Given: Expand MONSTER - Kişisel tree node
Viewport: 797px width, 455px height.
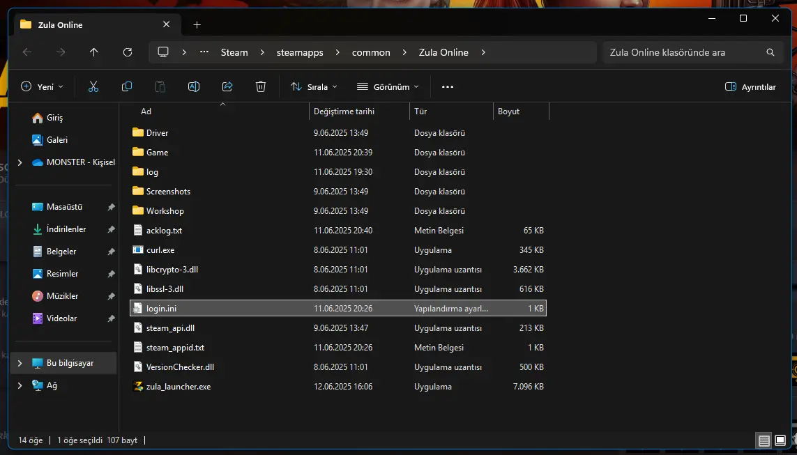Looking at the screenshot, I should tap(20, 162).
